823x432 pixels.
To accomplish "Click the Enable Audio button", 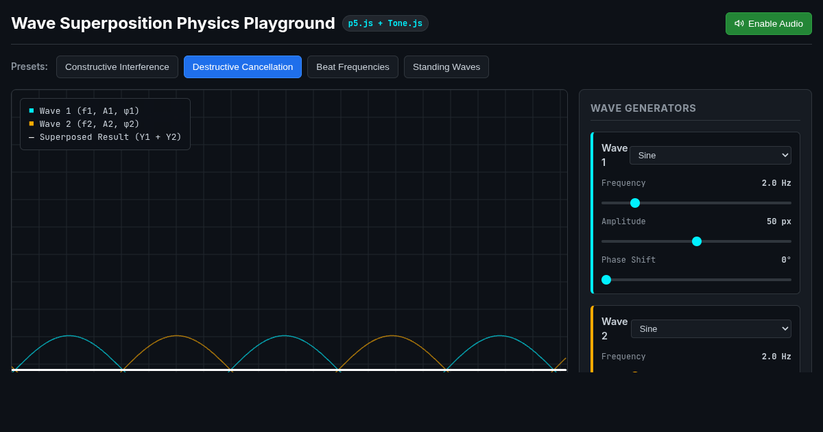I will [x=768, y=23].
